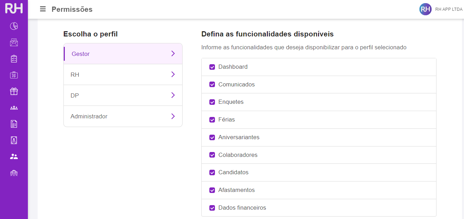The height and width of the screenshot is (219, 464).
Task: Open the vacation suitcase sidebar icon
Action: tap(14, 75)
